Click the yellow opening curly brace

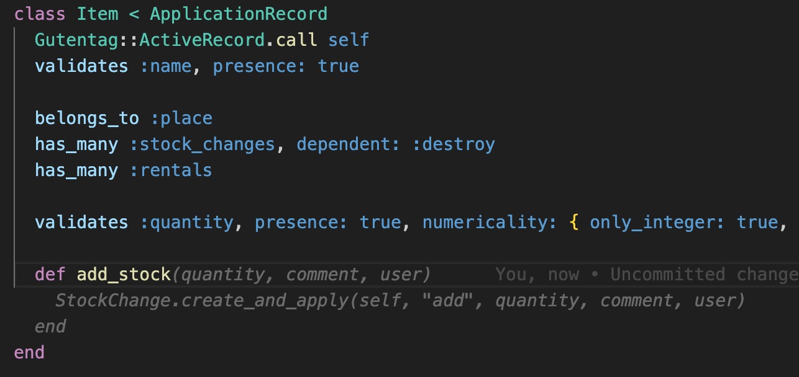573,223
